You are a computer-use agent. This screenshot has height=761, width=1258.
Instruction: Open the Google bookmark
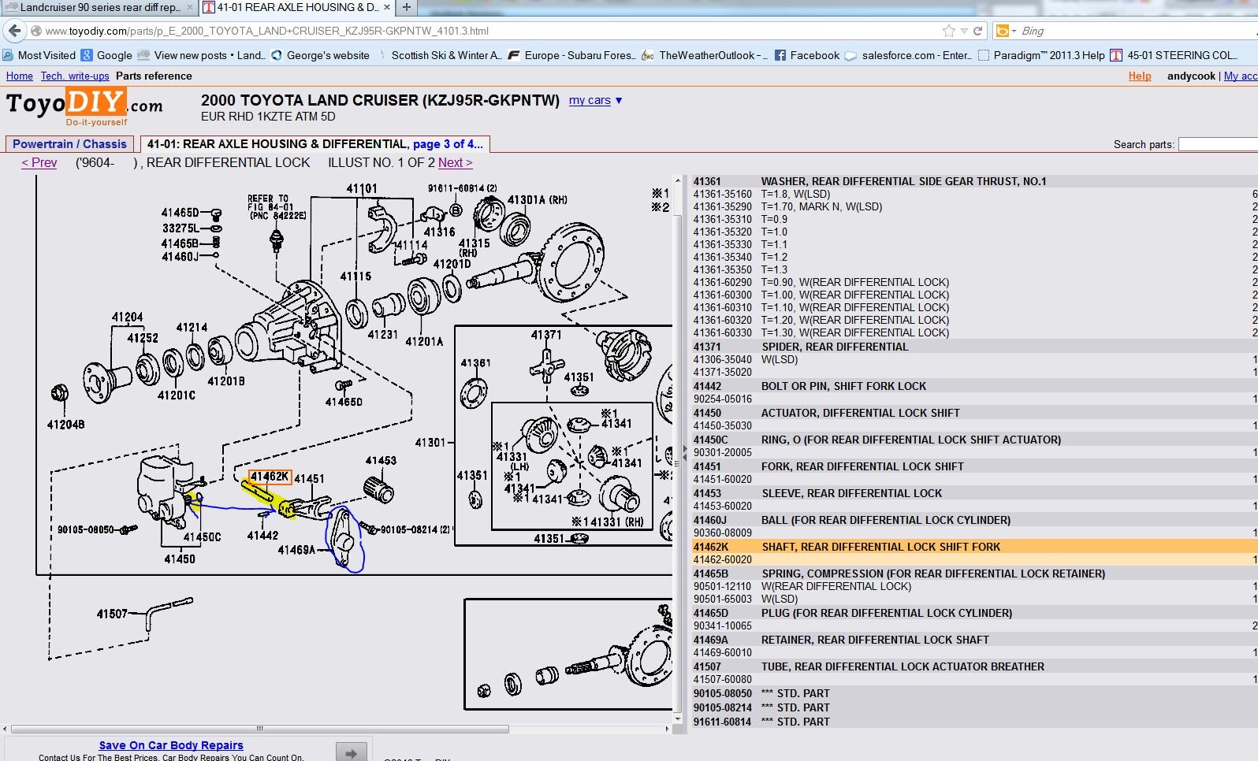point(107,55)
